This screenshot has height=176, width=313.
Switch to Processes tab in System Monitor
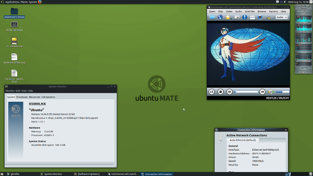click(x=22, y=97)
